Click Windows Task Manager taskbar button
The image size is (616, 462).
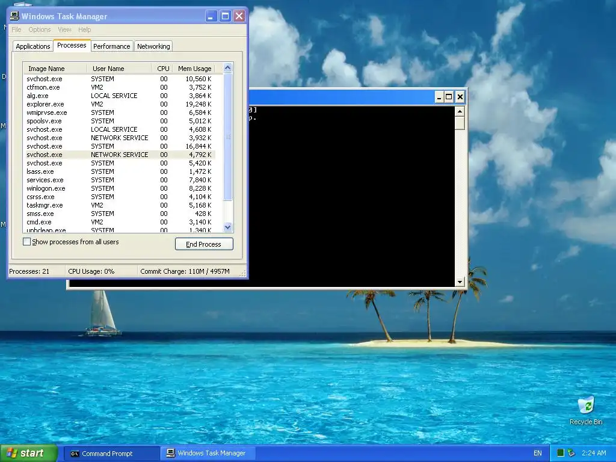[x=208, y=454]
